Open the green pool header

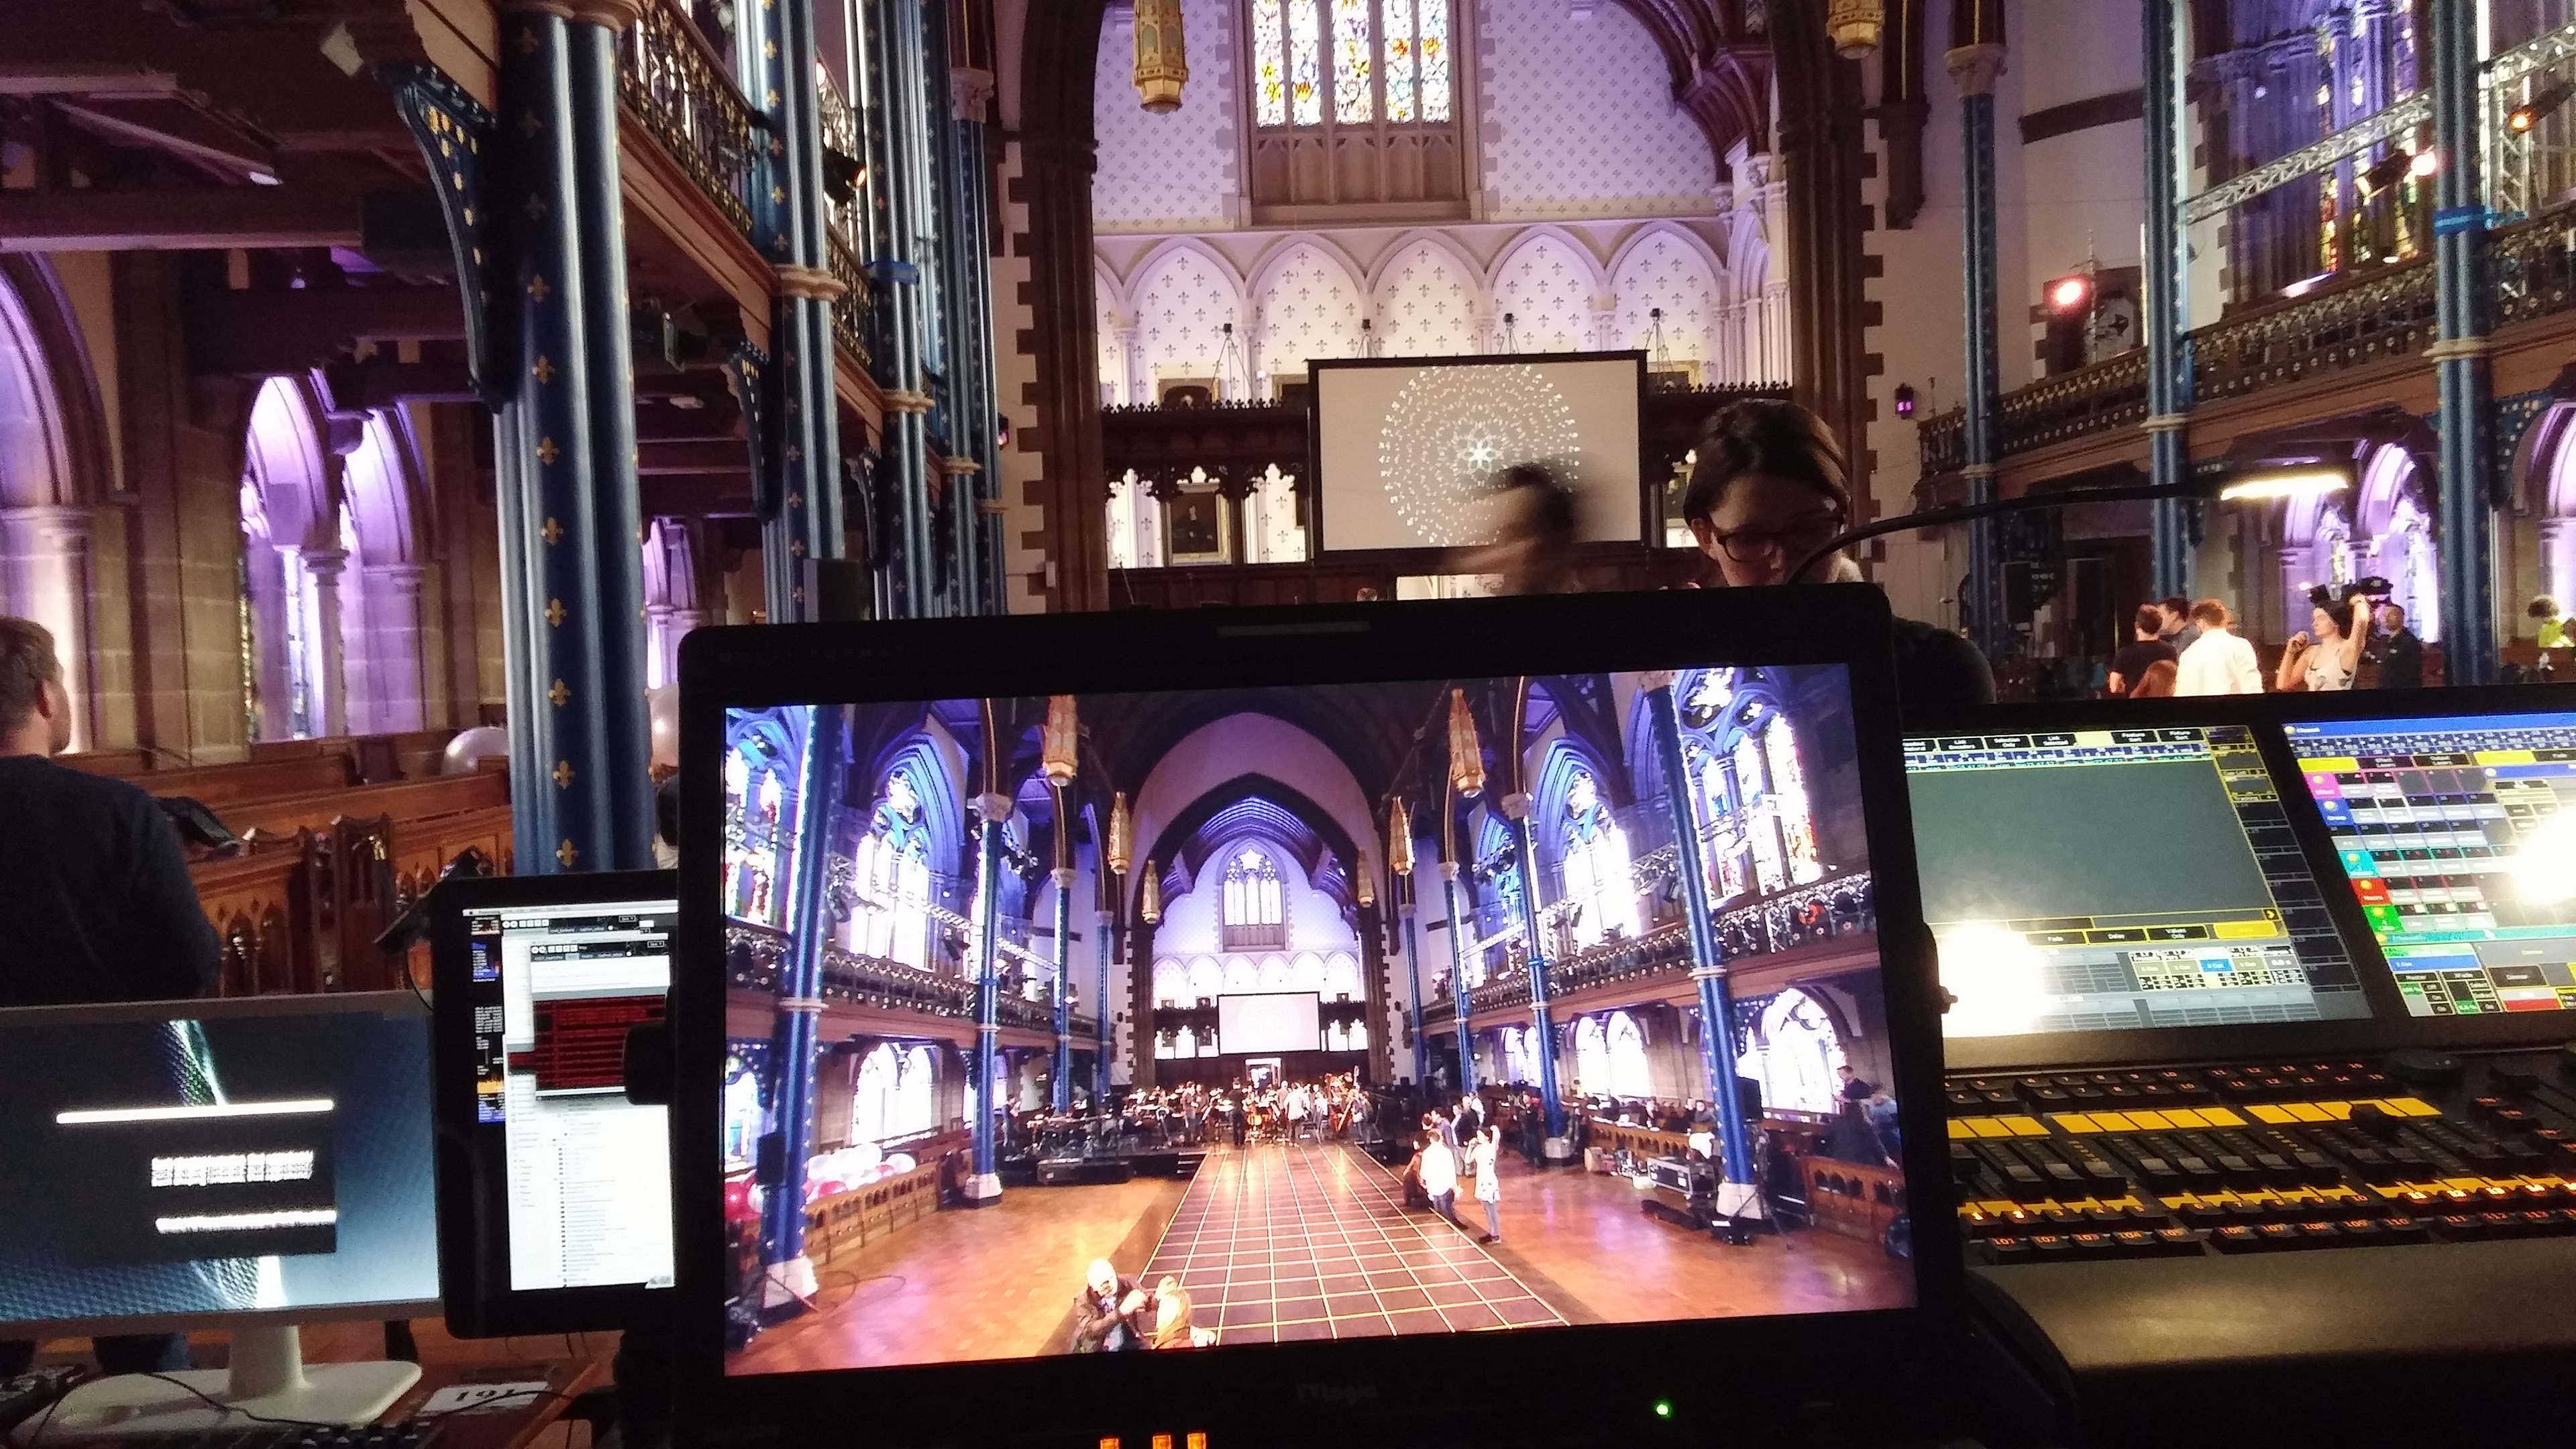pos(2383,917)
